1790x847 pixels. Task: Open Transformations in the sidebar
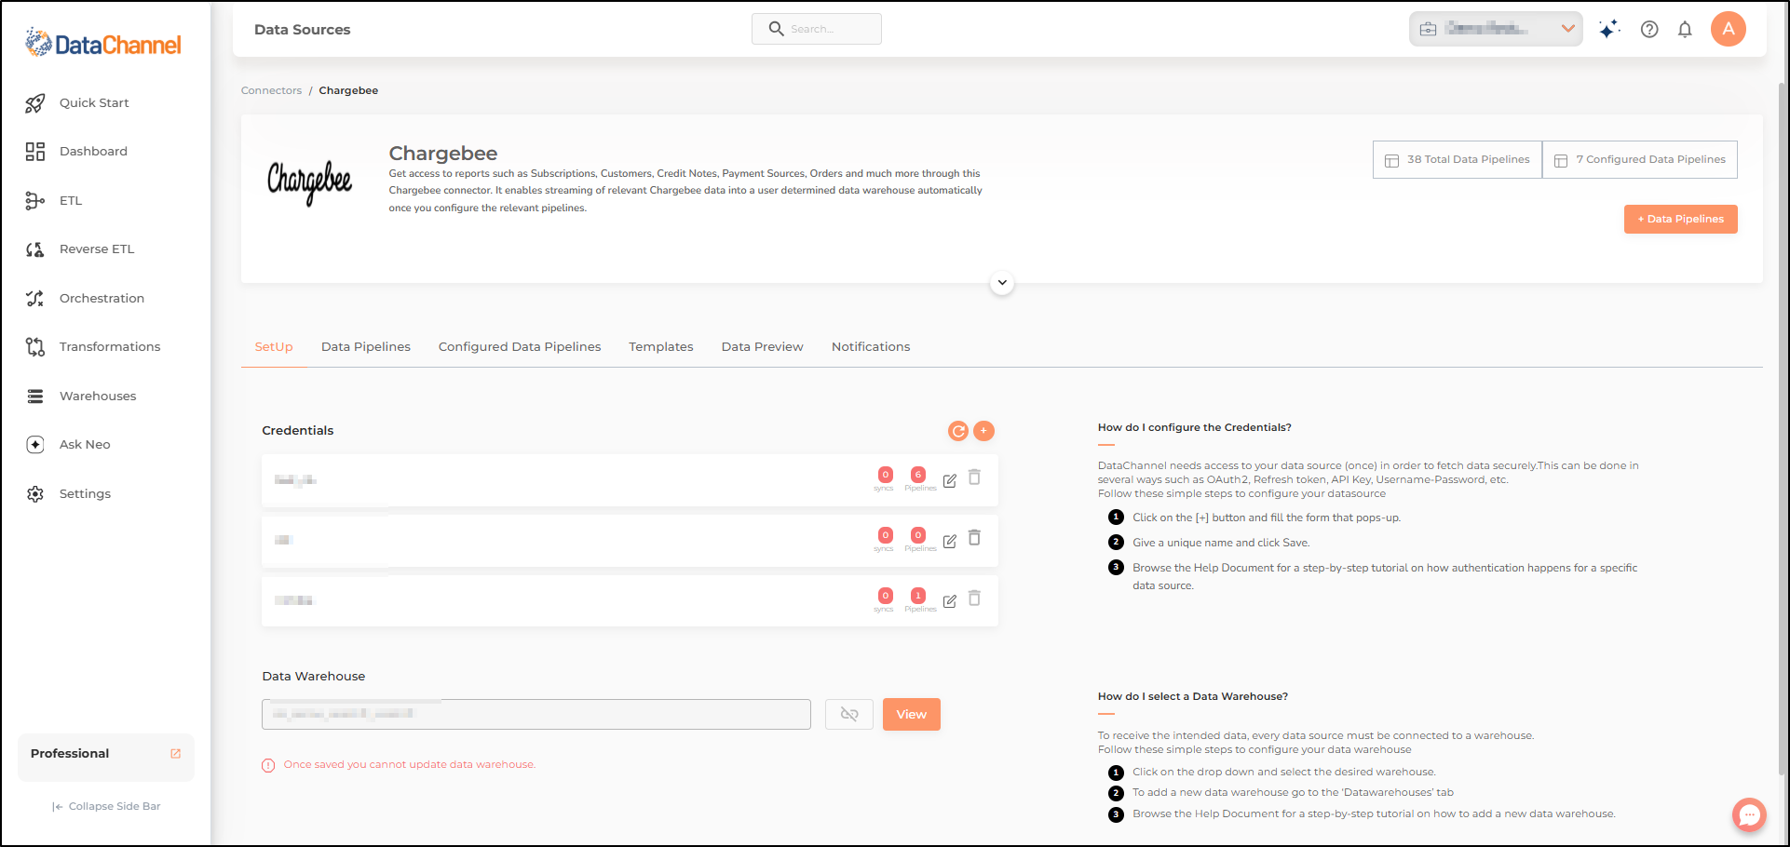coord(110,347)
